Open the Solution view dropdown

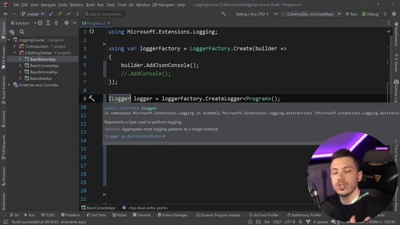(23, 23)
